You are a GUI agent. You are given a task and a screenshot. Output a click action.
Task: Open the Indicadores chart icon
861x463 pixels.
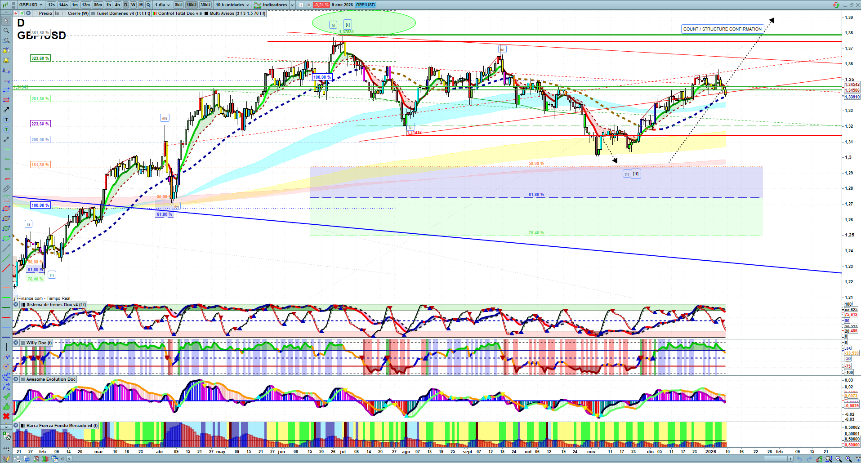(x=257, y=5)
